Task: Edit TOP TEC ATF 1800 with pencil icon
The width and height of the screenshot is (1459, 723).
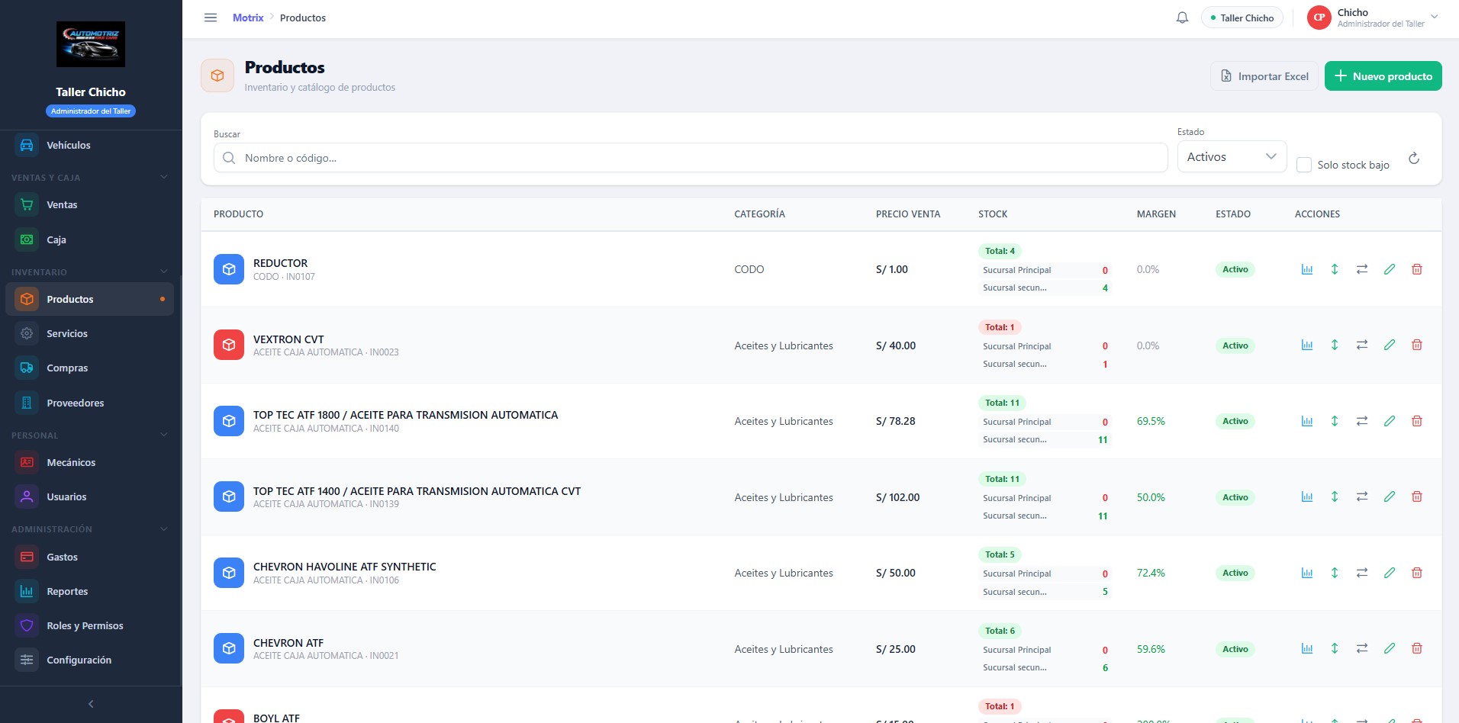Action: coord(1390,421)
